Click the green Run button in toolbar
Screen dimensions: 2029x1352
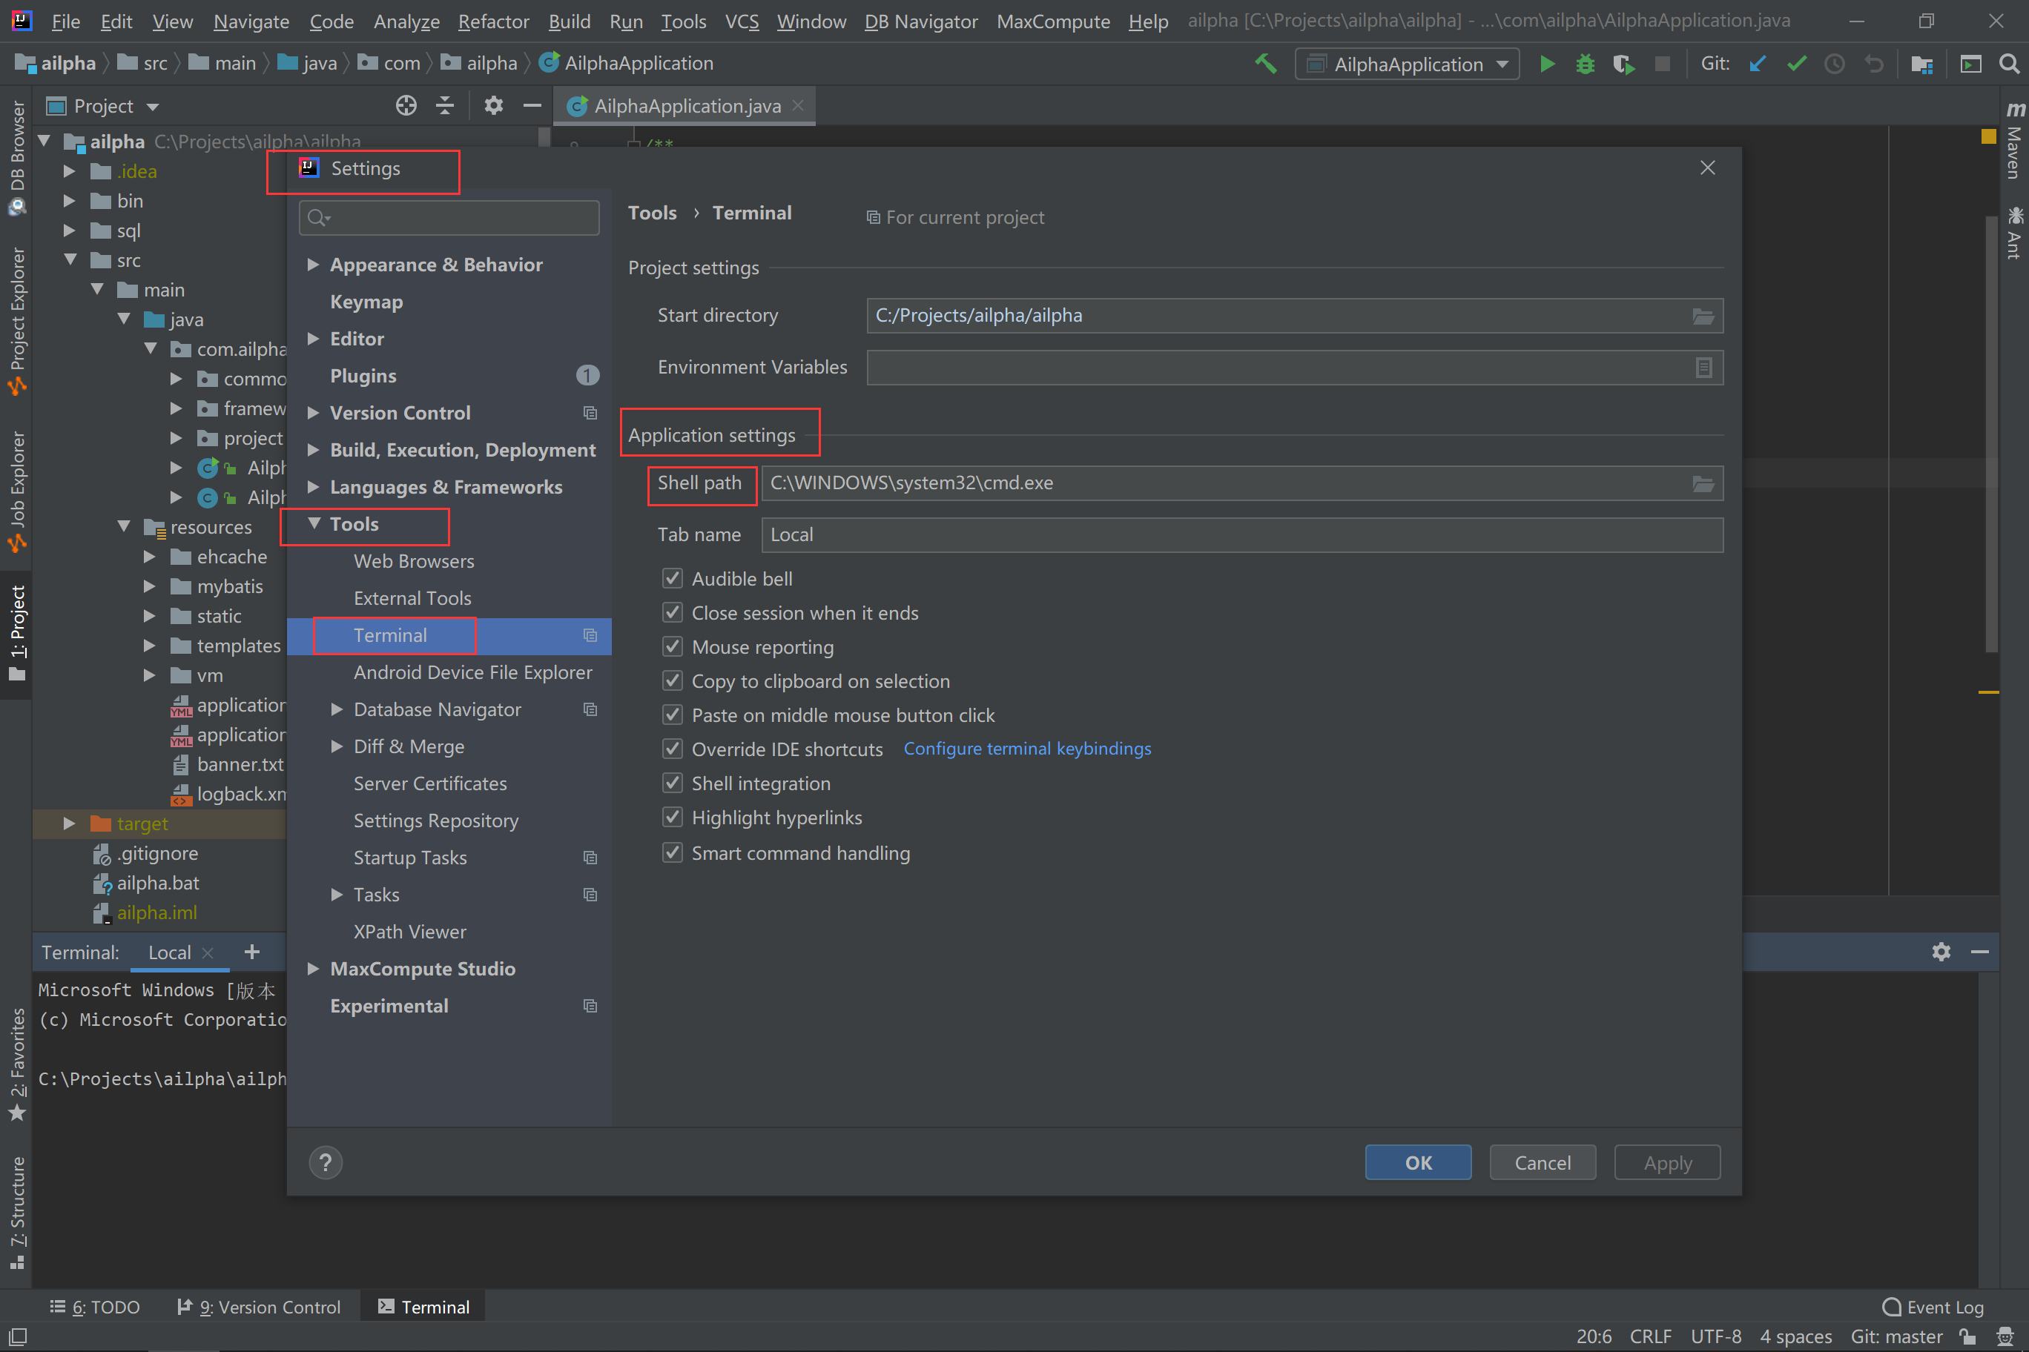[x=1547, y=64]
